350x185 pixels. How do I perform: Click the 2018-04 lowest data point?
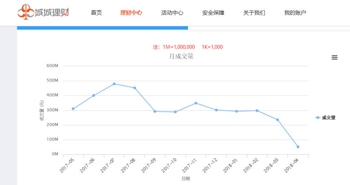tap(298, 147)
